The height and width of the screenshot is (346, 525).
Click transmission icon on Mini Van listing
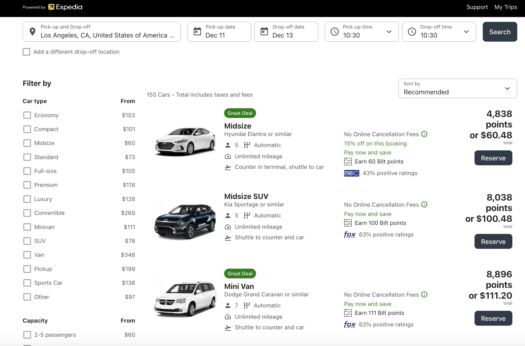[x=247, y=305]
